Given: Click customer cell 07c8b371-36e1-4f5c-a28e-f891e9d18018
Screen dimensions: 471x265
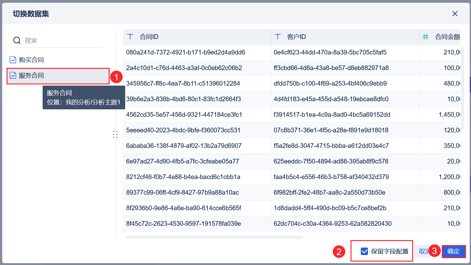Looking at the screenshot, I should tap(345, 130).
